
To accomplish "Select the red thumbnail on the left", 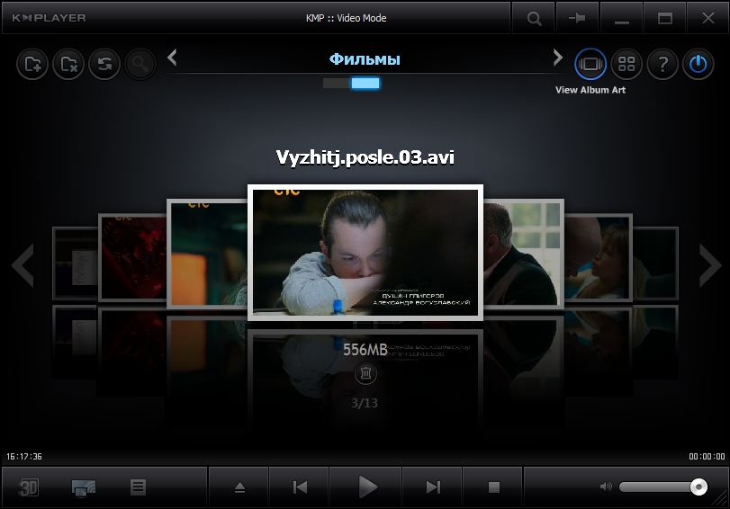I will coord(132,257).
